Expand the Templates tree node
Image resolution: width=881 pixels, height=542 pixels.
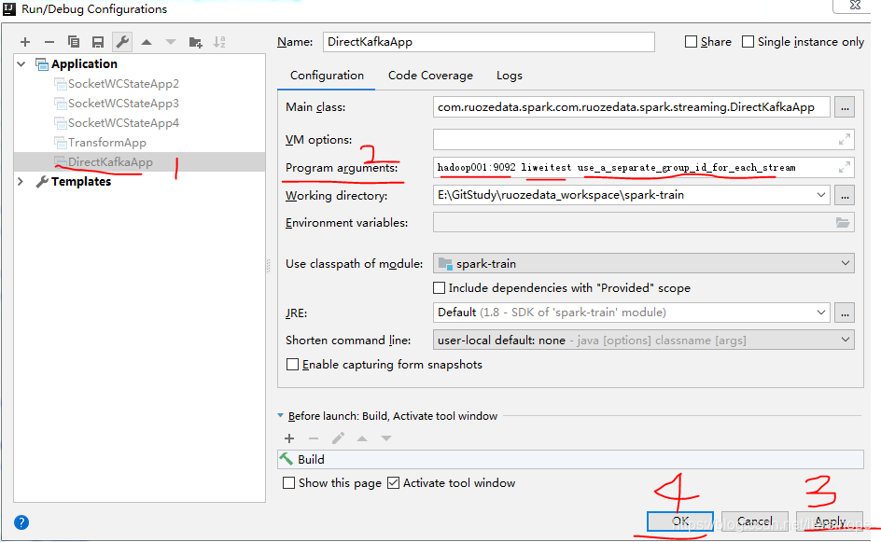(21, 181)
